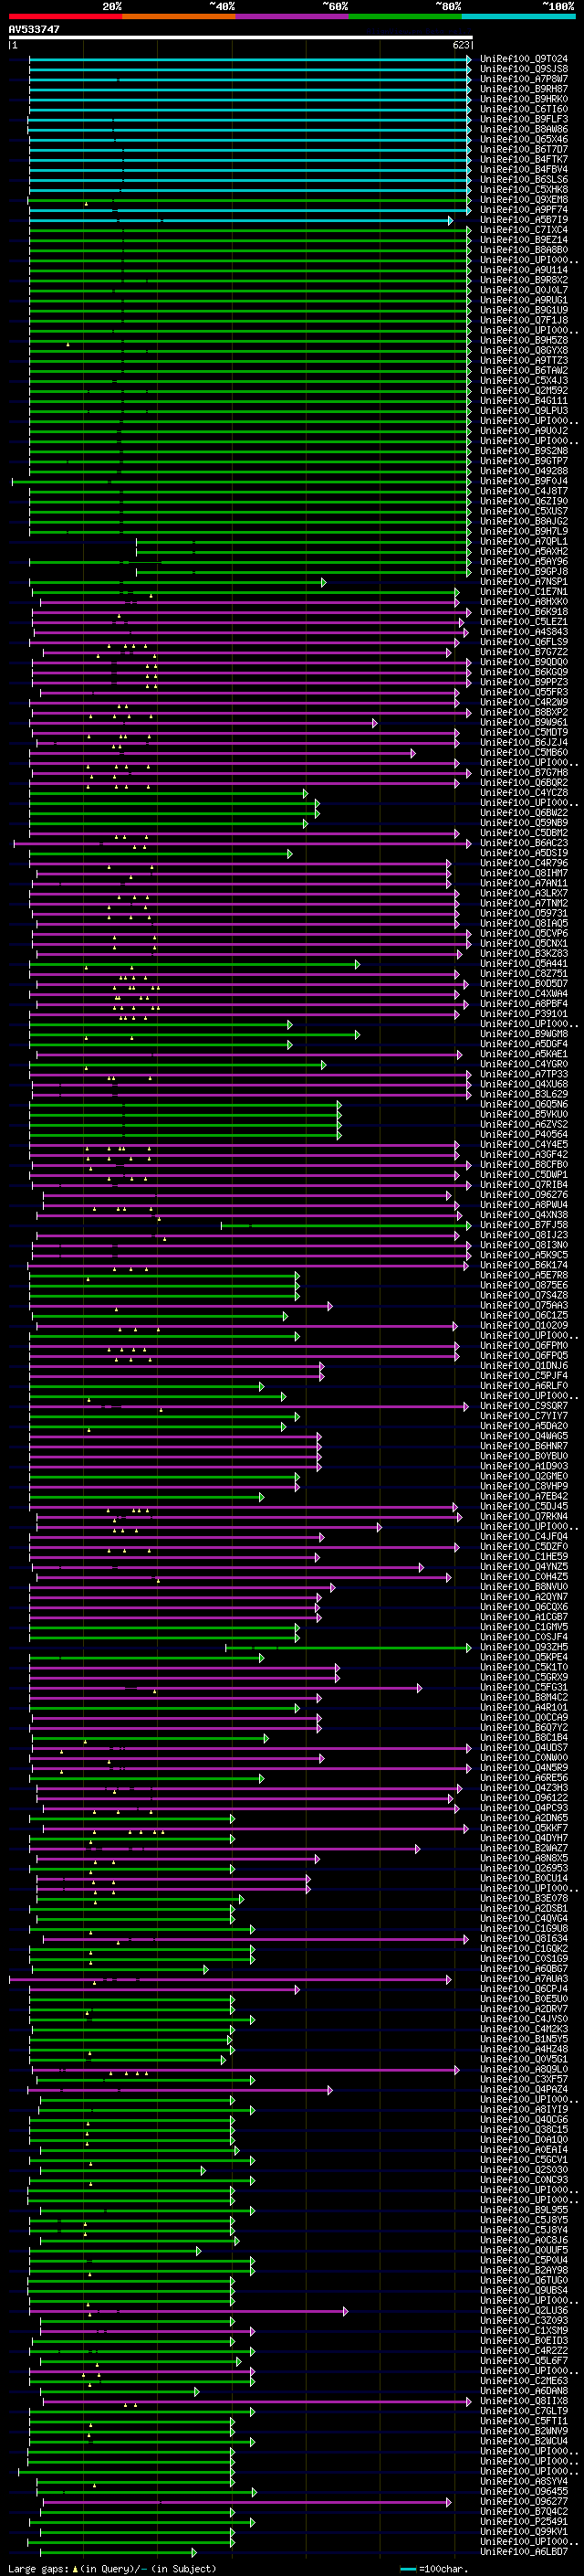Select hit label UniRef100_C7IXC4
This screenshot has height=2576, width=584.
pyautogui.click(x=524, y=230)
